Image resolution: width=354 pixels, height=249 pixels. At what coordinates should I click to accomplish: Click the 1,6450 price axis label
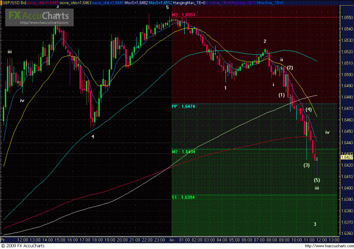347,131
